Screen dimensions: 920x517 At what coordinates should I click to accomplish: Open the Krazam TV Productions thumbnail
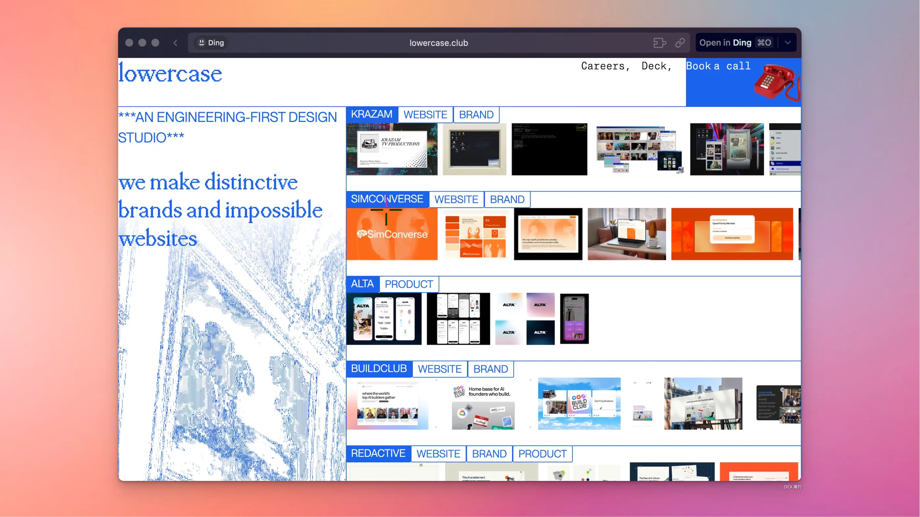tap(392, 149)
